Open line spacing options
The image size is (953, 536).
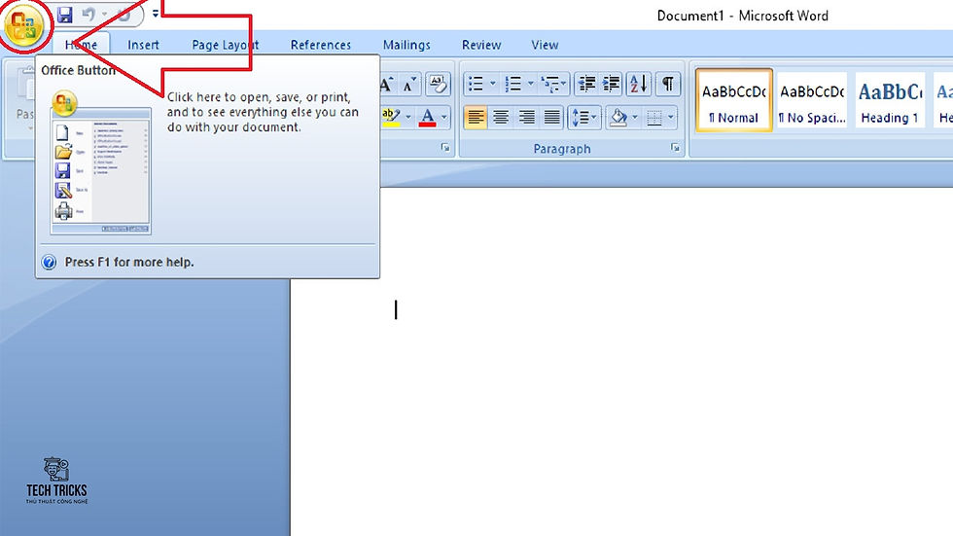point(584,117)
